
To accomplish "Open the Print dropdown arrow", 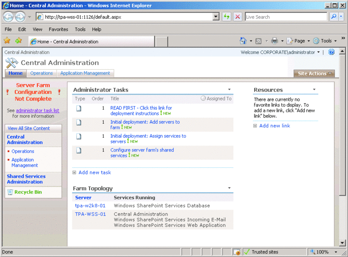I will click(x=282, y=41).
